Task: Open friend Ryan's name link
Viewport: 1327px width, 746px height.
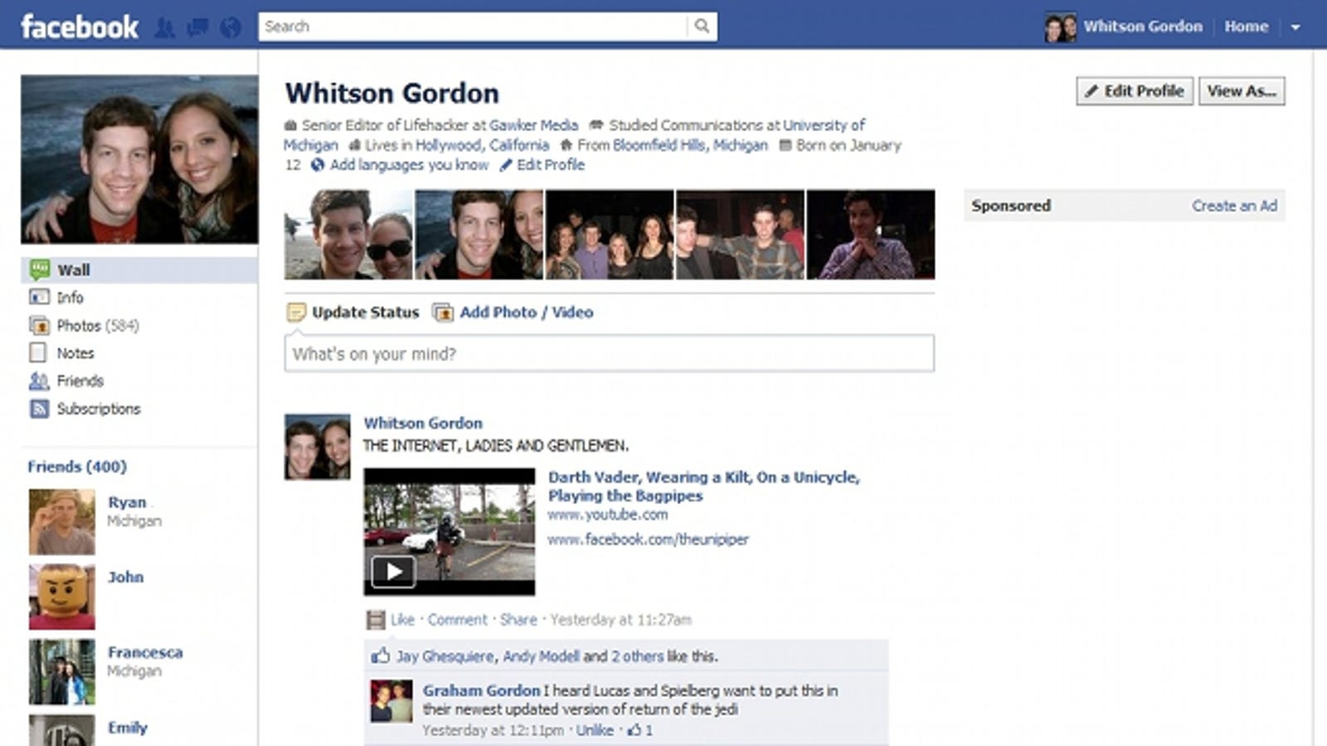Action: (127, 502)
